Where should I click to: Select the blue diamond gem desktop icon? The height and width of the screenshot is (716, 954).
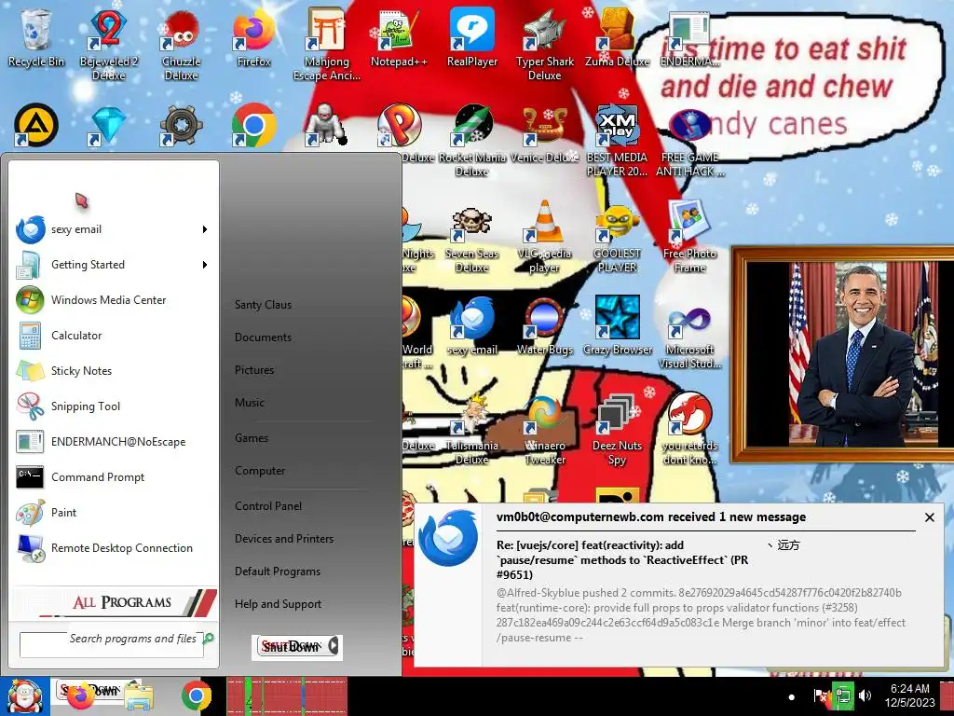coord(108,126)
